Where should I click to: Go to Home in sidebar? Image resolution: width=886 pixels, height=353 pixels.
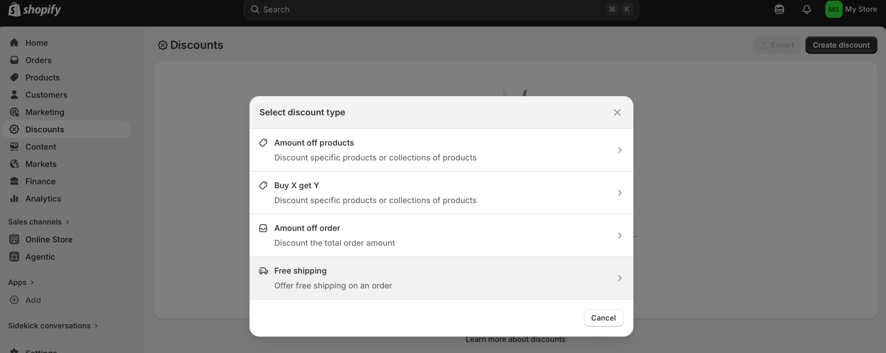pos(66,43)
